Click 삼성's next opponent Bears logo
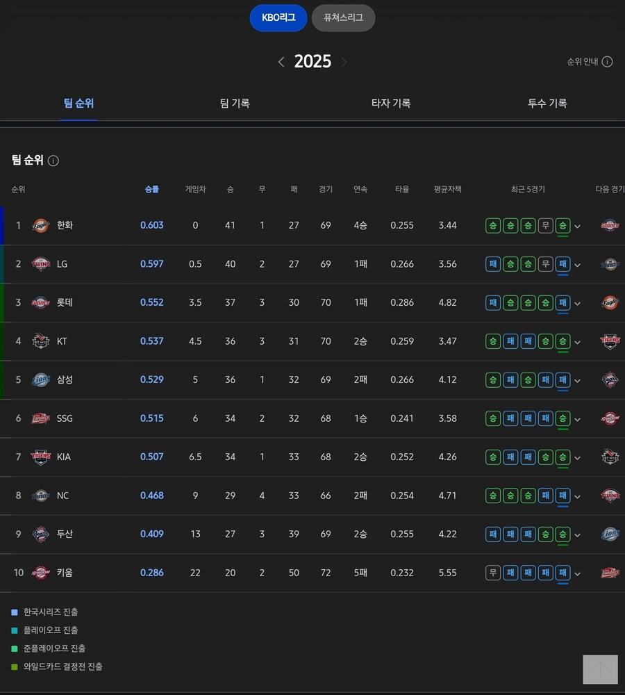 (610, 380)
